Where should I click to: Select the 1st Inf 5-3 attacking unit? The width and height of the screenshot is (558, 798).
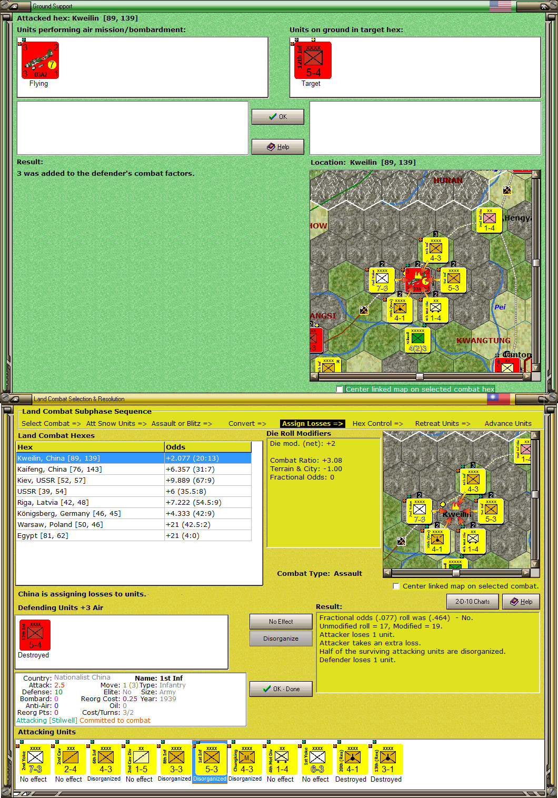pyautogui.click(x=211, y=759)
